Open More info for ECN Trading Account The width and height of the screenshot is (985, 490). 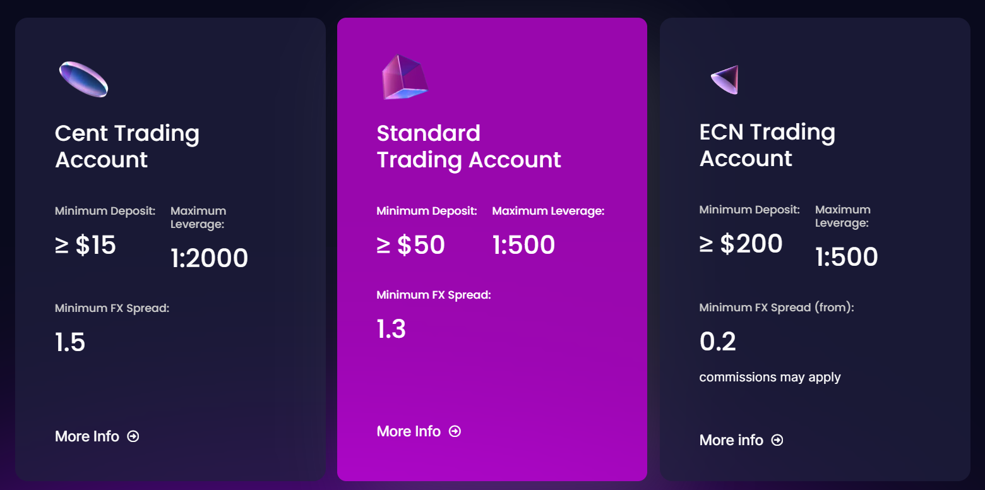(731, 440)
